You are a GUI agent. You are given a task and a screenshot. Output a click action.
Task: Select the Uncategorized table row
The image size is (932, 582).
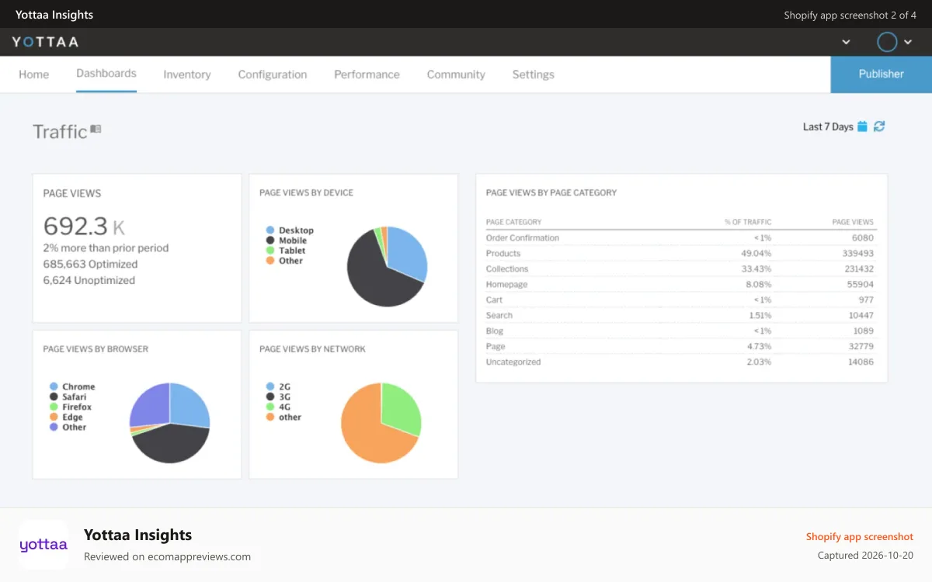680,362
